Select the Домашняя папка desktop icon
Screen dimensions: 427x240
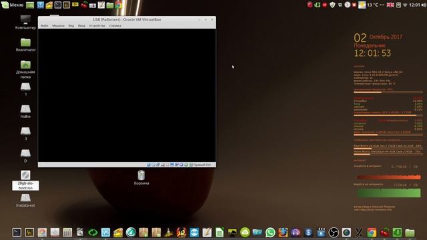coord(25,69)
